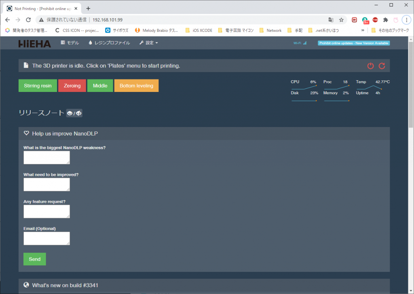Click the Wi-Fi signal indicator
The width and height of the screenshot is (414, 294).
point(300,43)
